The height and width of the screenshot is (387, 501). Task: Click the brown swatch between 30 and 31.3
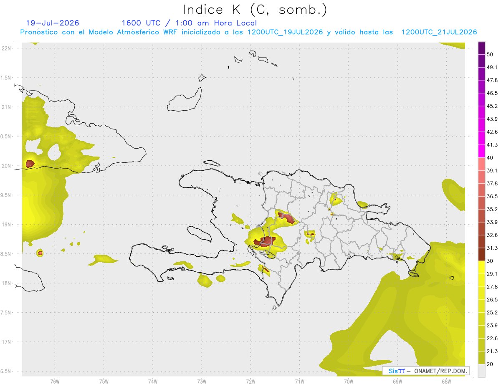(x=481, y=254)
